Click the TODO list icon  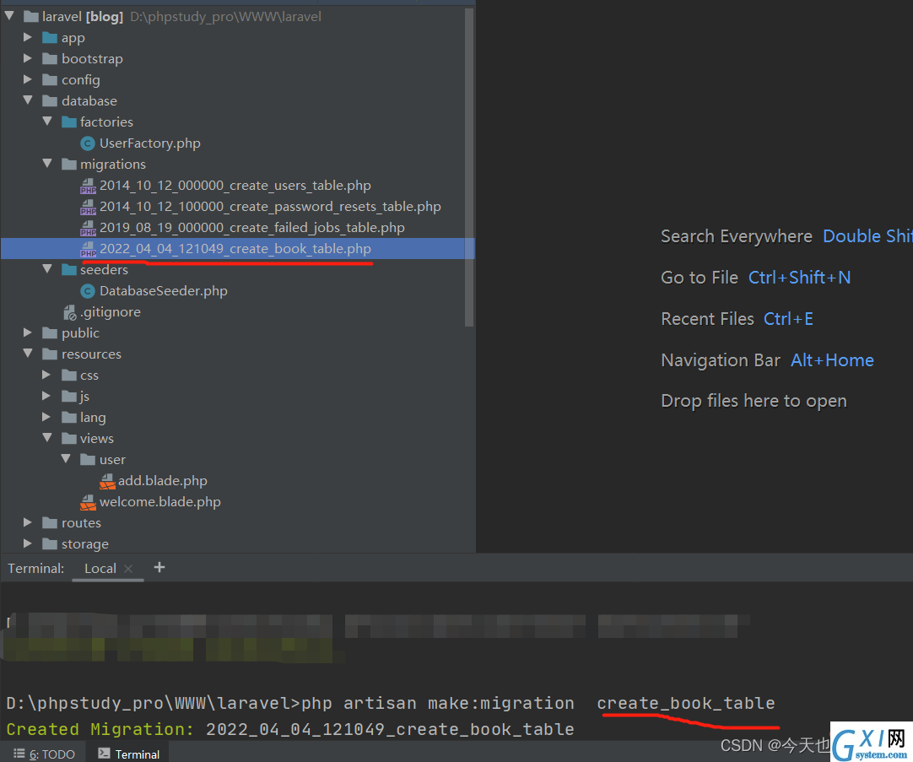click(x=19, y=754)
